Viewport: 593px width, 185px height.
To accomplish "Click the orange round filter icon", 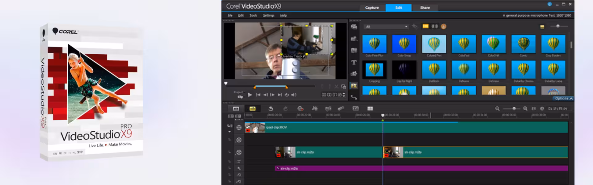I will [x=444, y=27].
